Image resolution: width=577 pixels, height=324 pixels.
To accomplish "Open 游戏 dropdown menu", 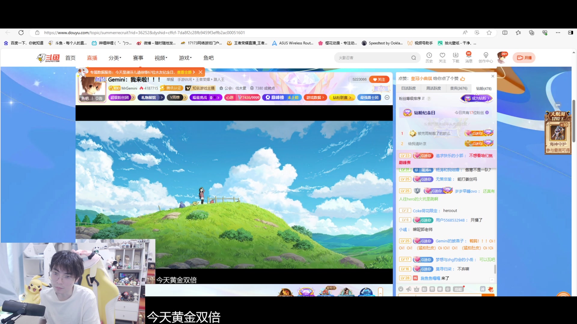I will pos(185,58).
